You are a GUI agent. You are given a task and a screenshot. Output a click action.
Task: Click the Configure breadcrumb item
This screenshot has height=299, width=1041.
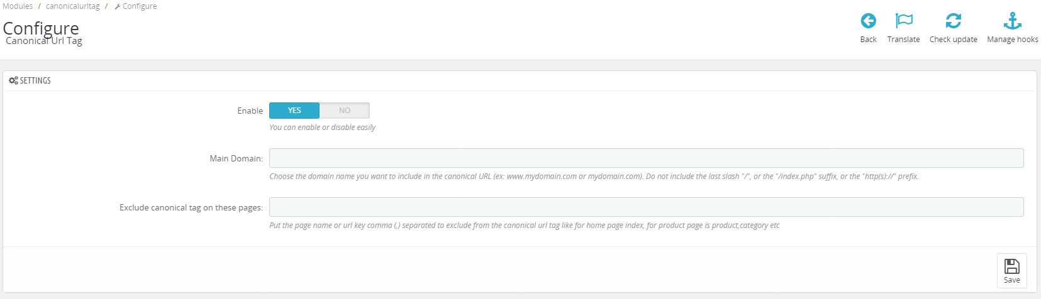coord(140,6)
